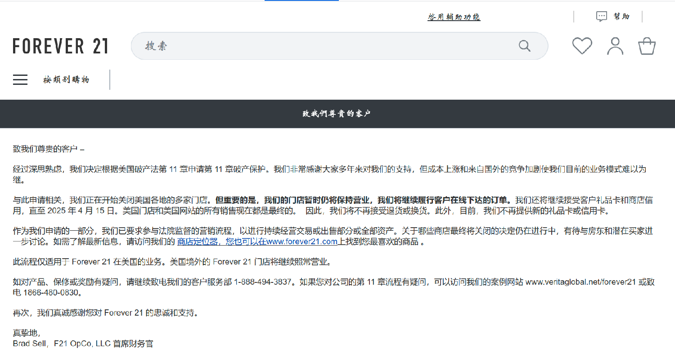Open the shopping bag icon
The height and width of the screenshot is (361, 675).
tap(647, 46)
